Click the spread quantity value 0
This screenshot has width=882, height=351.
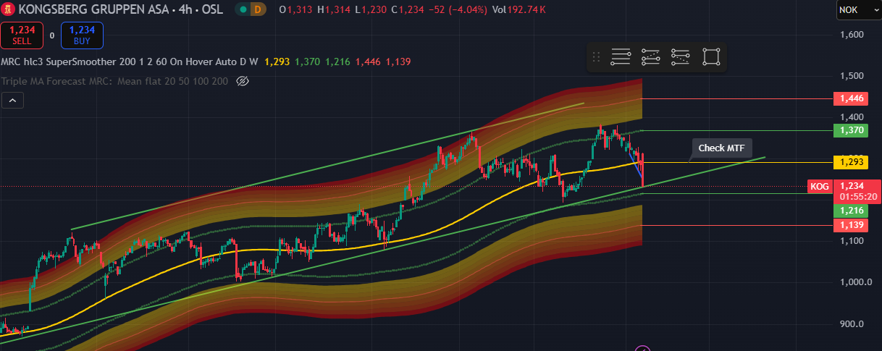pos(51,35)
